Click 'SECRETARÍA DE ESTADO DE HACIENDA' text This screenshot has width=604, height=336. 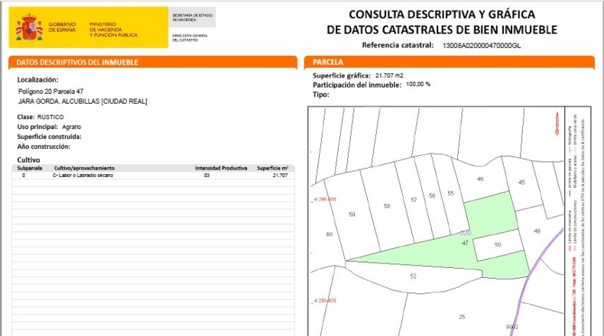(x=192, y=18)
